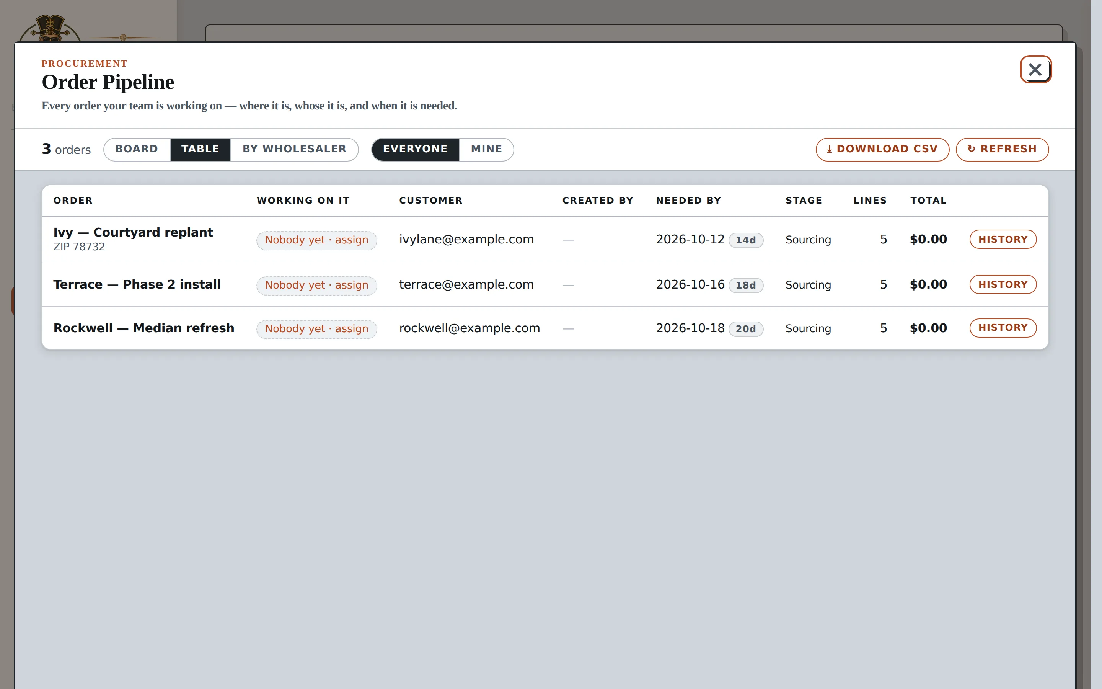Click the 2026-10-18 needed-by date
Viewport: 1102px width, 689px height.
click(x=690, y=328)
